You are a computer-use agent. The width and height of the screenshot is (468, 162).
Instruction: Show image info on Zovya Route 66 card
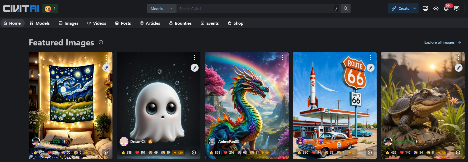[x=370, y=153]
